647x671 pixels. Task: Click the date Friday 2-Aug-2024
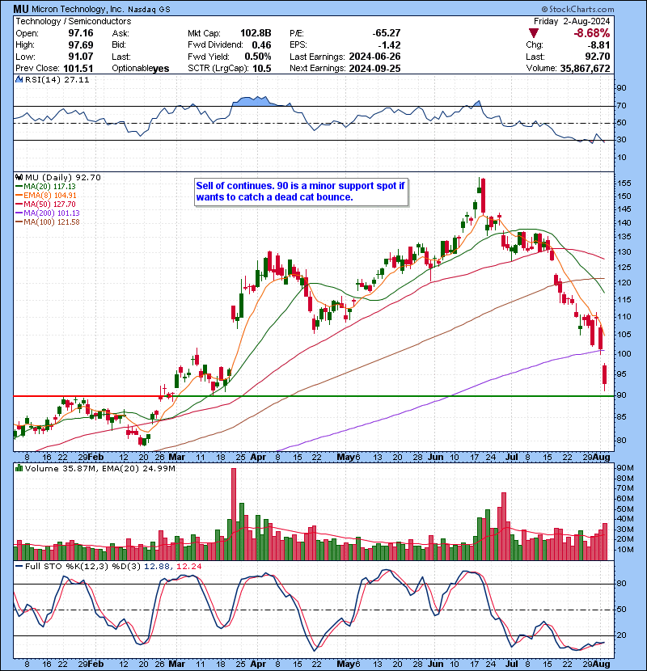572,21
